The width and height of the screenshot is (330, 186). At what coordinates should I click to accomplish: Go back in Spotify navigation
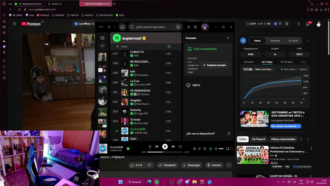point(109,27)
